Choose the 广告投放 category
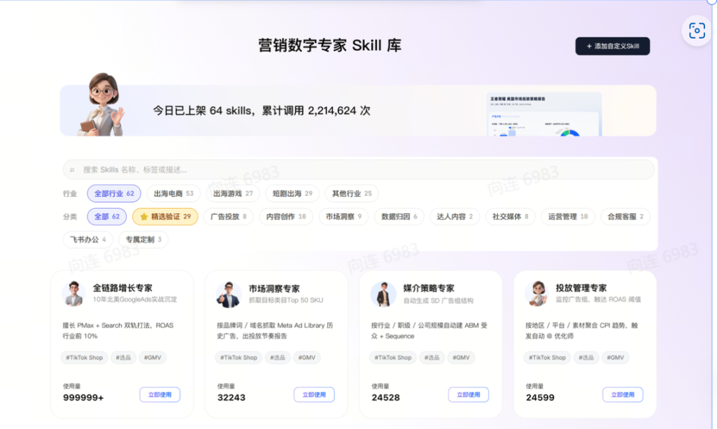Image resolution: width=717 pixels, height=429 pixels. [x=228, y=216]
